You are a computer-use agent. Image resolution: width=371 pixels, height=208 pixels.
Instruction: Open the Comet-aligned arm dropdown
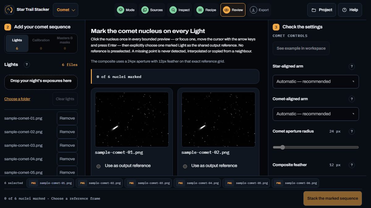click(x=316, y=114)
